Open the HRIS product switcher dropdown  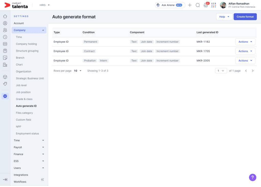[x=45, y=5]
